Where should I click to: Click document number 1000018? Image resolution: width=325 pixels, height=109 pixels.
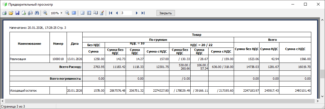[58, 59]
